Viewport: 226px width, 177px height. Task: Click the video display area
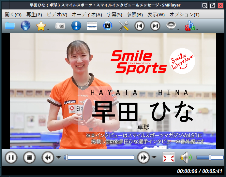point(113,91)
